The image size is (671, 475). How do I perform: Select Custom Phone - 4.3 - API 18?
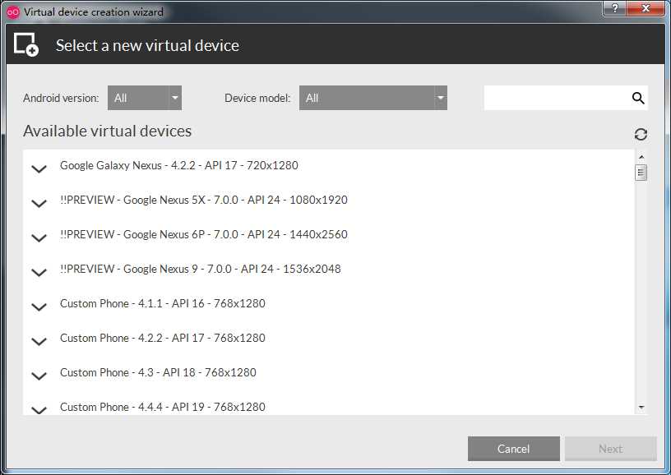pyautogui.click(x=158, y=372)
